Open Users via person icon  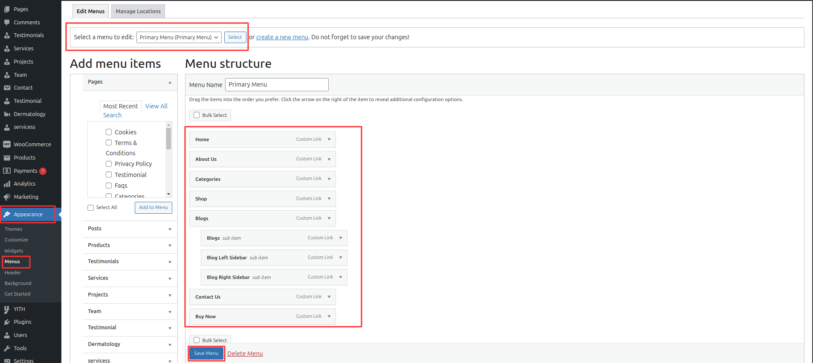tap(7, 335)
